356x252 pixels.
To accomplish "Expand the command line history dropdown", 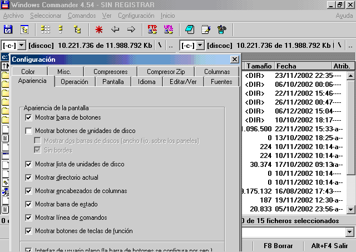I will click(x=350, y=232).
